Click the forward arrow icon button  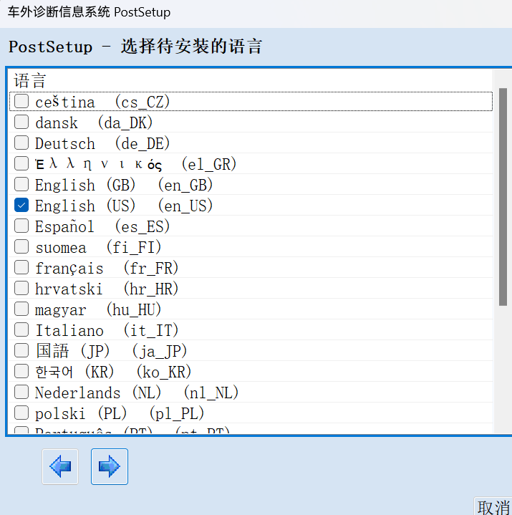(x=110, y=467)
